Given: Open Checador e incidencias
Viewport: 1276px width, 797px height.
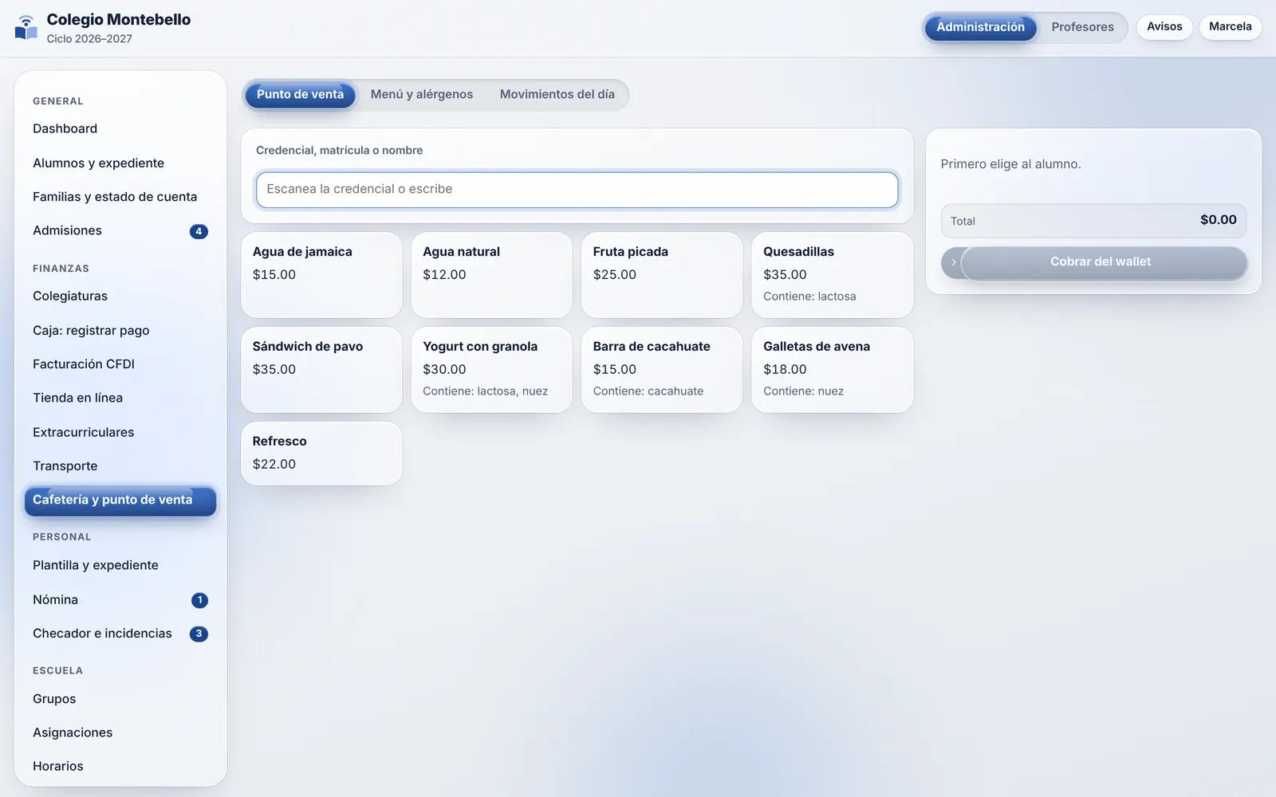Looking at the screenshot, I should [x=120, y=634].
